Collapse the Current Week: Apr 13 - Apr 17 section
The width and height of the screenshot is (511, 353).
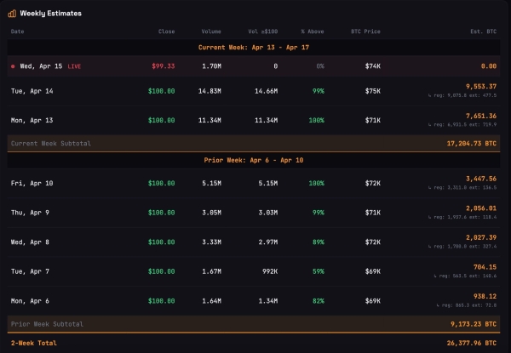(255, 48)
